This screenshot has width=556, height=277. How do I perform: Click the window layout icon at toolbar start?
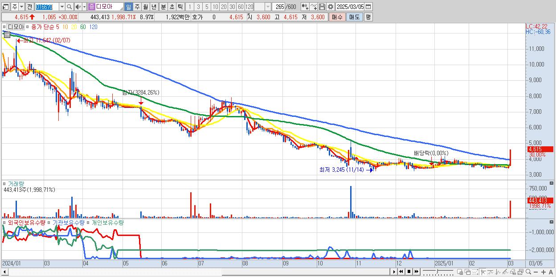(x=5, y=7)
